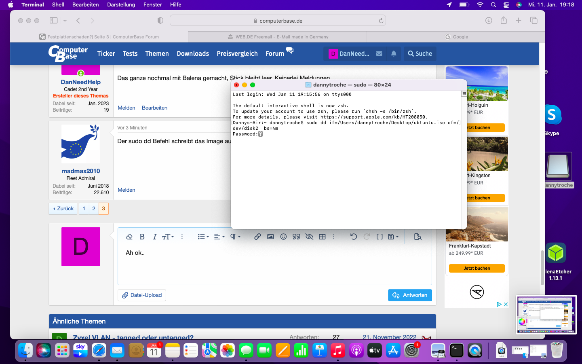Go back with the Safari back arrow
Viewport: 582px width, 364px height.
point(78,21)
